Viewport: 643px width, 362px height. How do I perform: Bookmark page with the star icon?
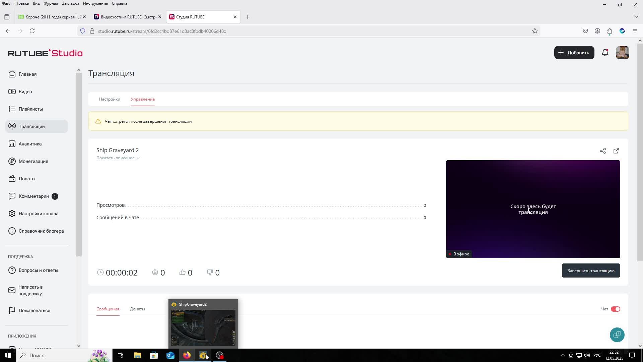point(535,31)
